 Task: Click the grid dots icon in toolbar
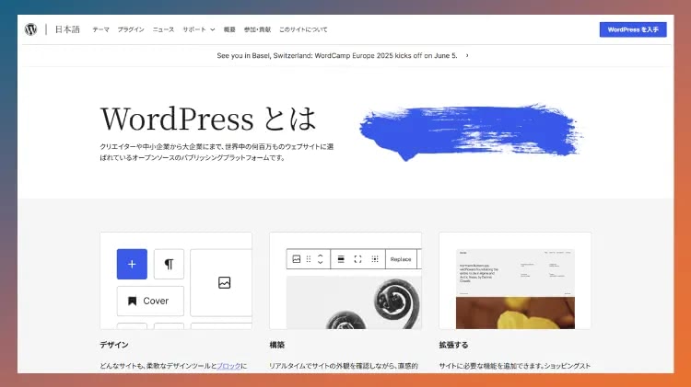coord(375,259)
